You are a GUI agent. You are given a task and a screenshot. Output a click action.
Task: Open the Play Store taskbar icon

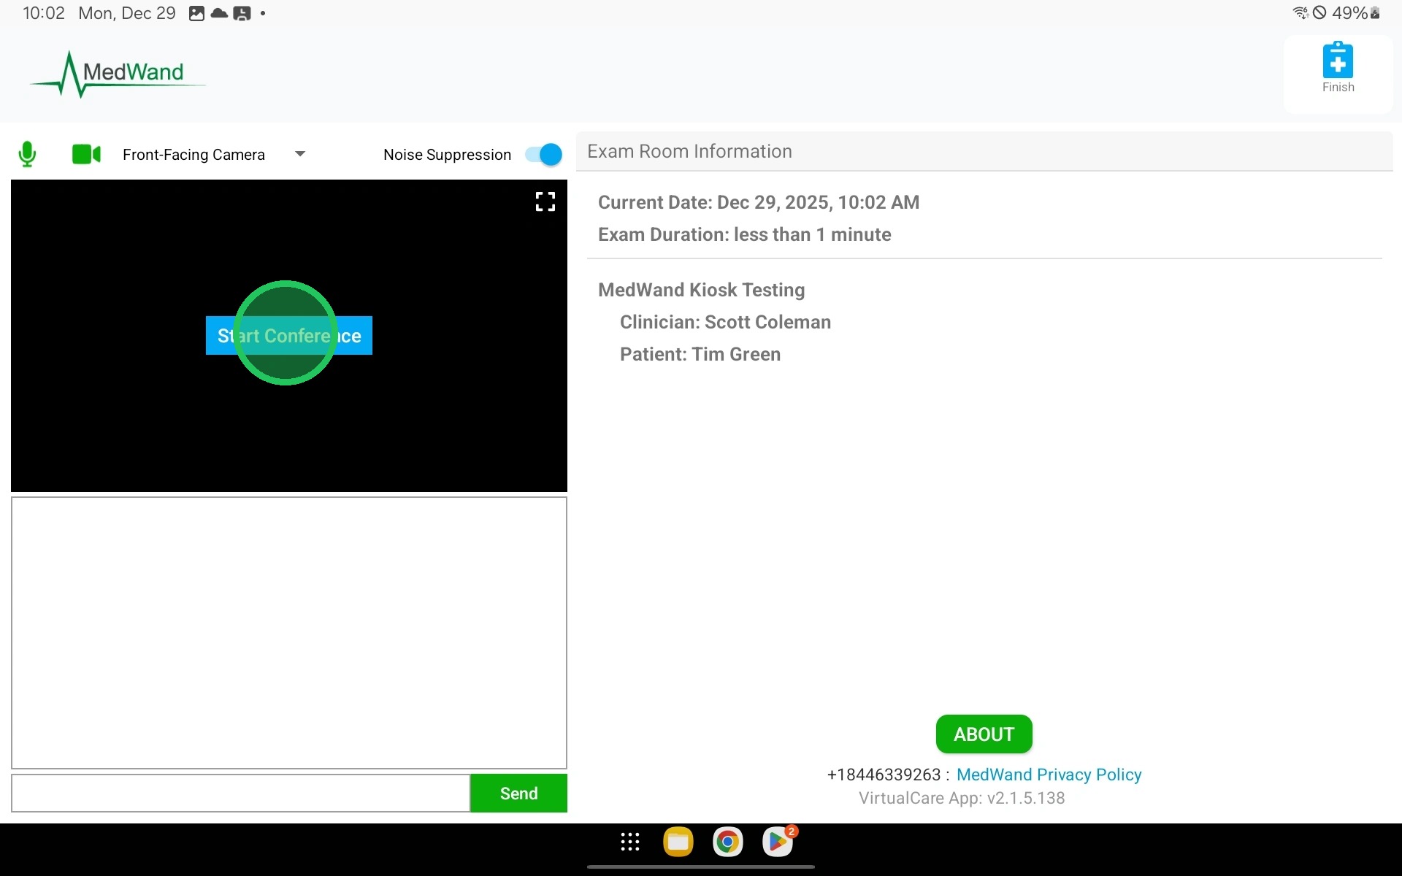(x=778, y=842)
